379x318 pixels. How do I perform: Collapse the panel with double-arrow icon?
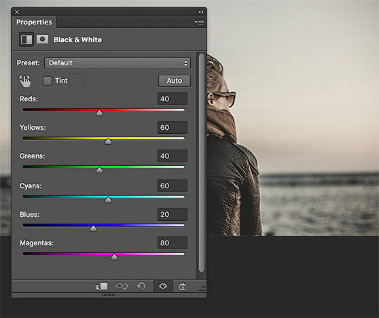(200, 12)
